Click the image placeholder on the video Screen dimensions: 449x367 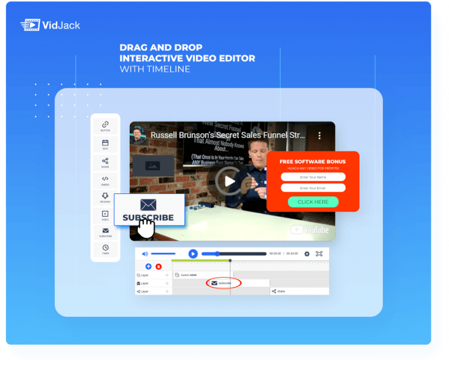pyautogui.click(x=153, y=166)
